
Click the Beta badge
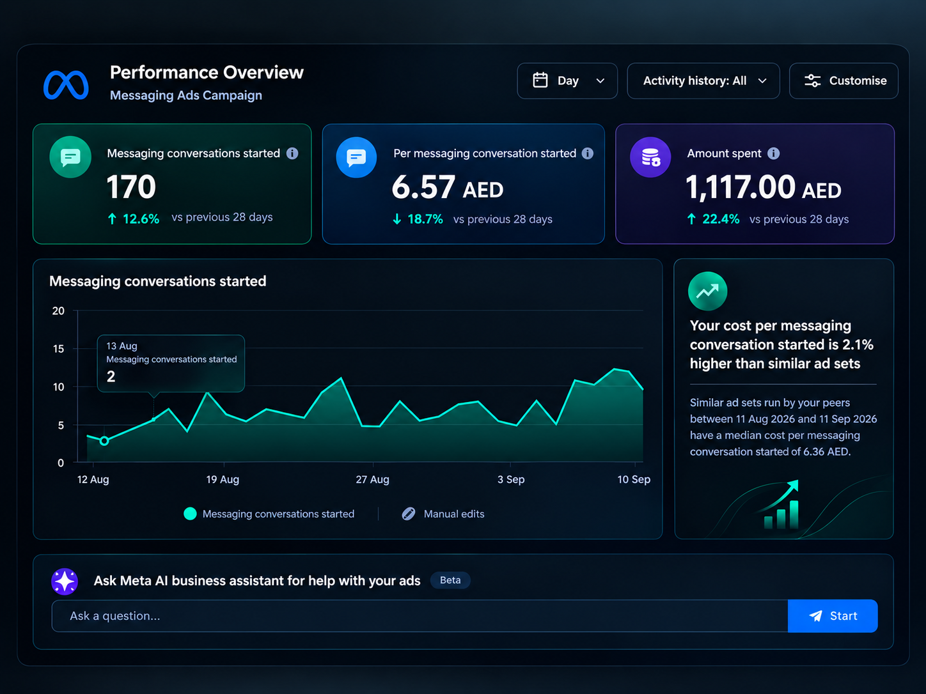[450, 580]
